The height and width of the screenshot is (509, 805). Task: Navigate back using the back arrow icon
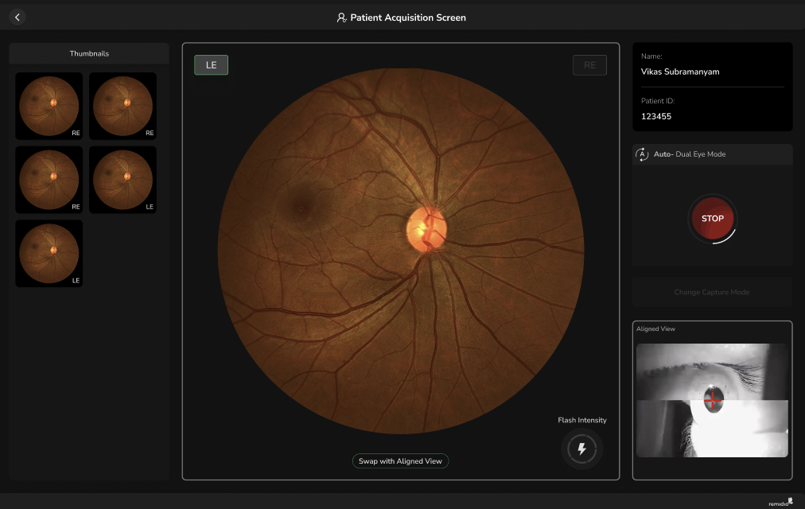(17, 16)
